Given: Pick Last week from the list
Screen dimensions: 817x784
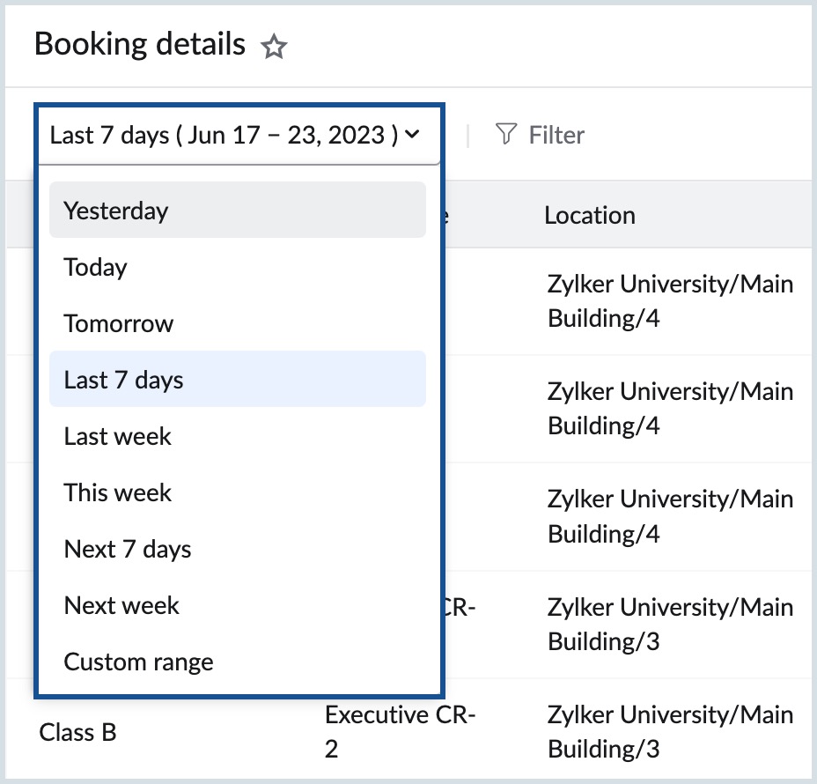Looking at the screenshot, I should pyautogui.click(x=117, y=436).
